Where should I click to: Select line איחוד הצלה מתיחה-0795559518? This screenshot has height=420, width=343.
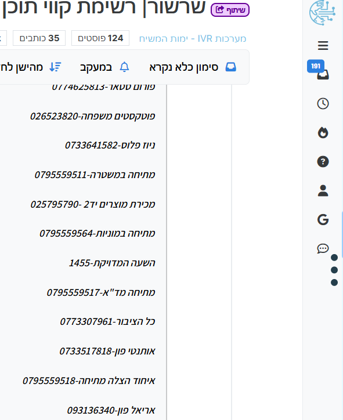pos(89,381)
